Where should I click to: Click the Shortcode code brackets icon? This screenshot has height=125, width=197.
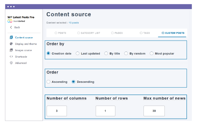11,57
